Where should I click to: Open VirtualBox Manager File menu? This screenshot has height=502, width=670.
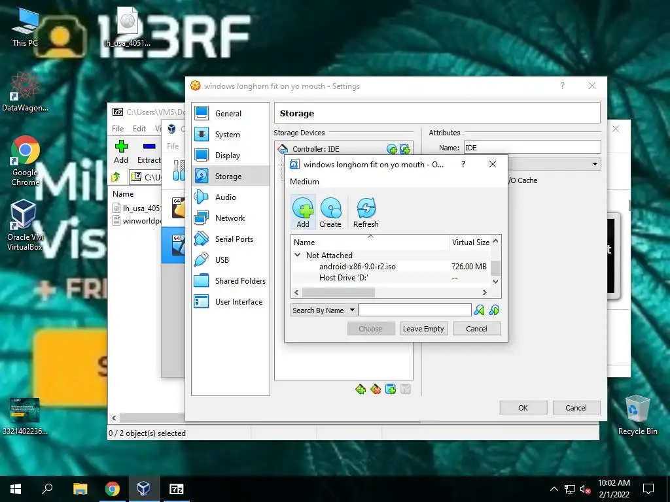pyautogui.click(x=173, y=146)
